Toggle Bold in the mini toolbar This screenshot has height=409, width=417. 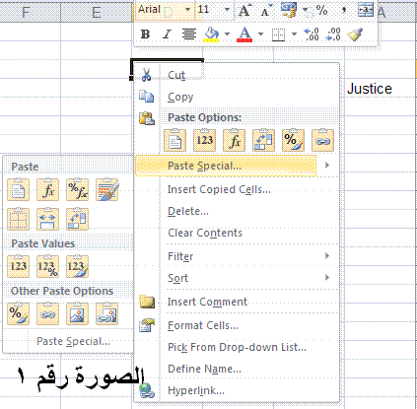pos(145,34)
